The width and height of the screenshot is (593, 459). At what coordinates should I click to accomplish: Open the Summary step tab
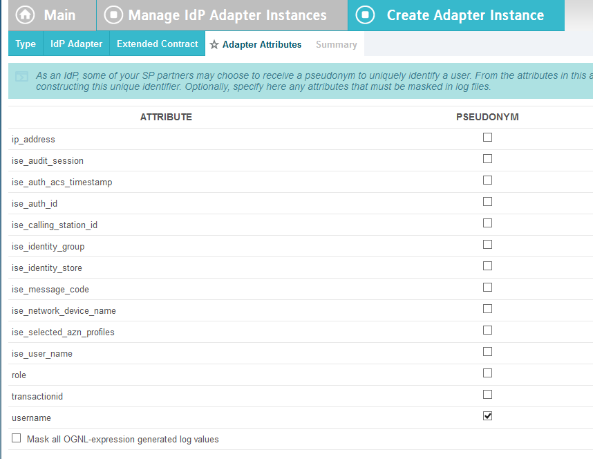[x=336, y=45]
